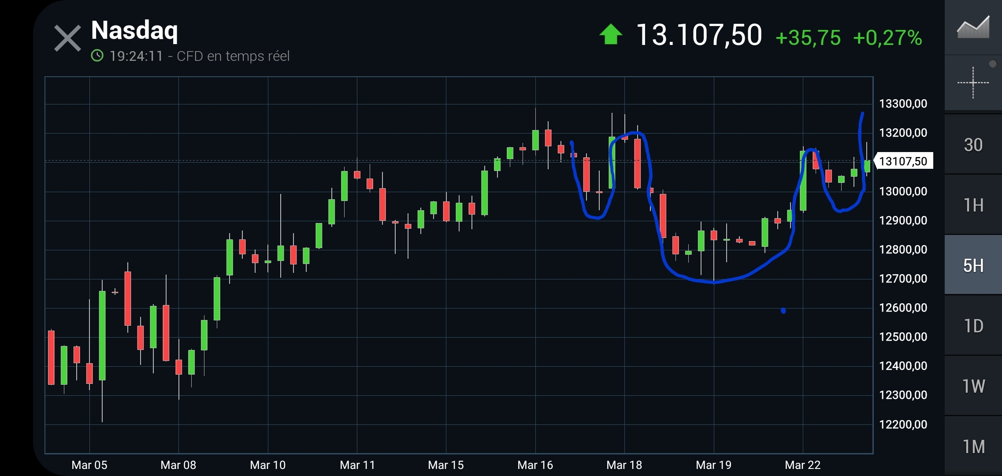Activate the crosshair cursor tool
Screen dimensions: 1002x476
click(x=973, y=83)
